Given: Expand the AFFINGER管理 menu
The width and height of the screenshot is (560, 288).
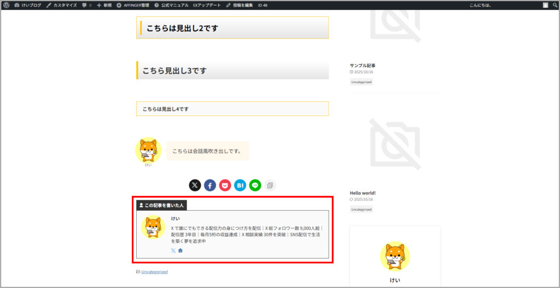Looking at the screenshot, I should (133, 5).
